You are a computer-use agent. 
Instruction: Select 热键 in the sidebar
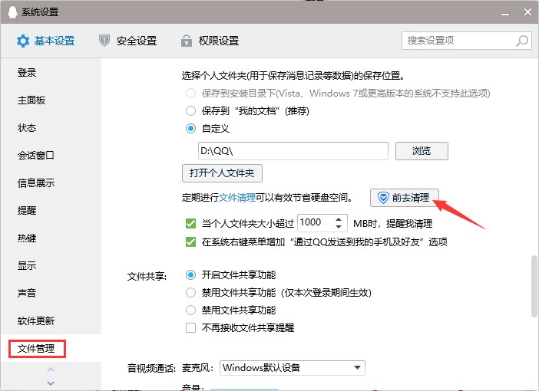27,238
